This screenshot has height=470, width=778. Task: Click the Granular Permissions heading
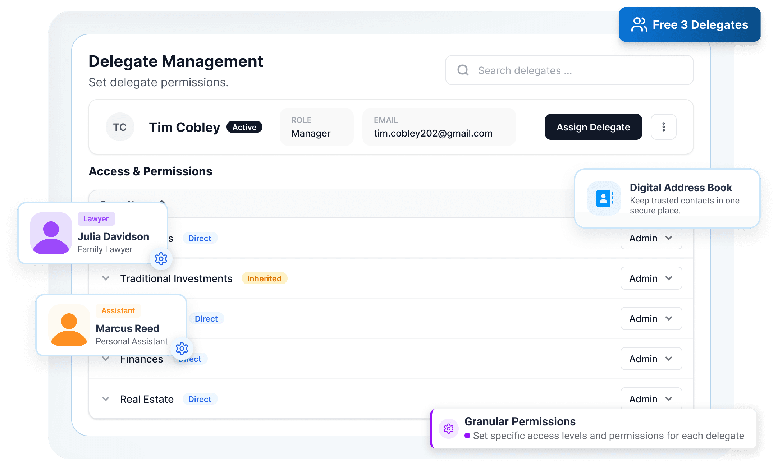pos(520,421)
